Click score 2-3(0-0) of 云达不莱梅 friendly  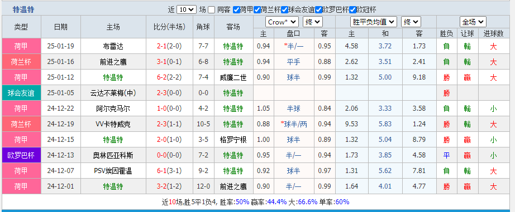(169, 93)
